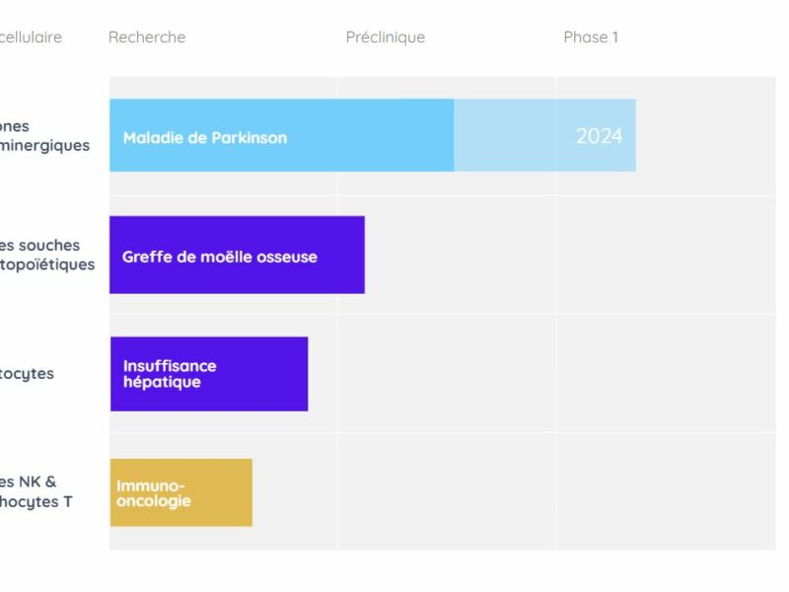Click empty Préclinique cell in Immuno-oncologie row

click(447, 491)
